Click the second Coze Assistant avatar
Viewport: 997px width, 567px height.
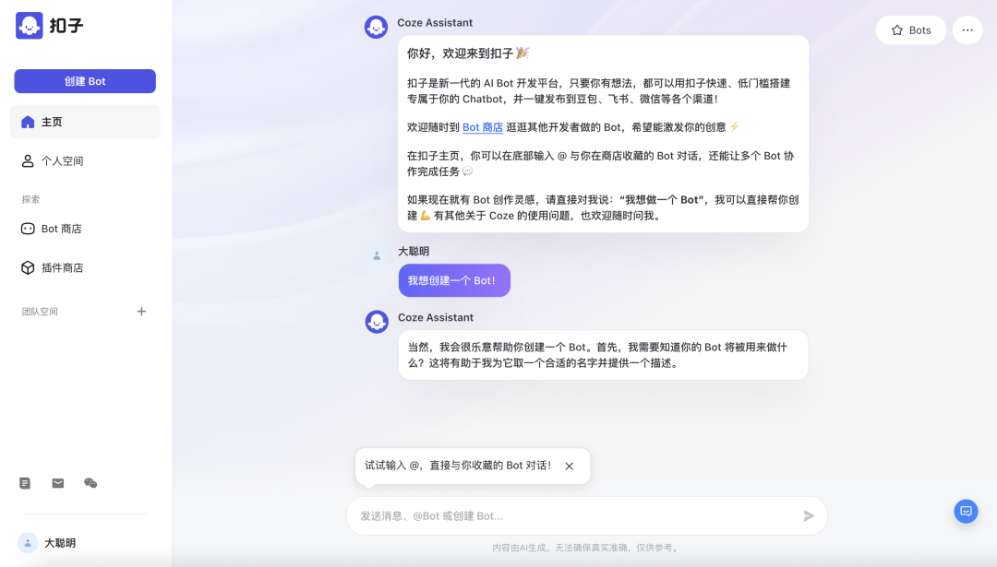tap(377, 322)
